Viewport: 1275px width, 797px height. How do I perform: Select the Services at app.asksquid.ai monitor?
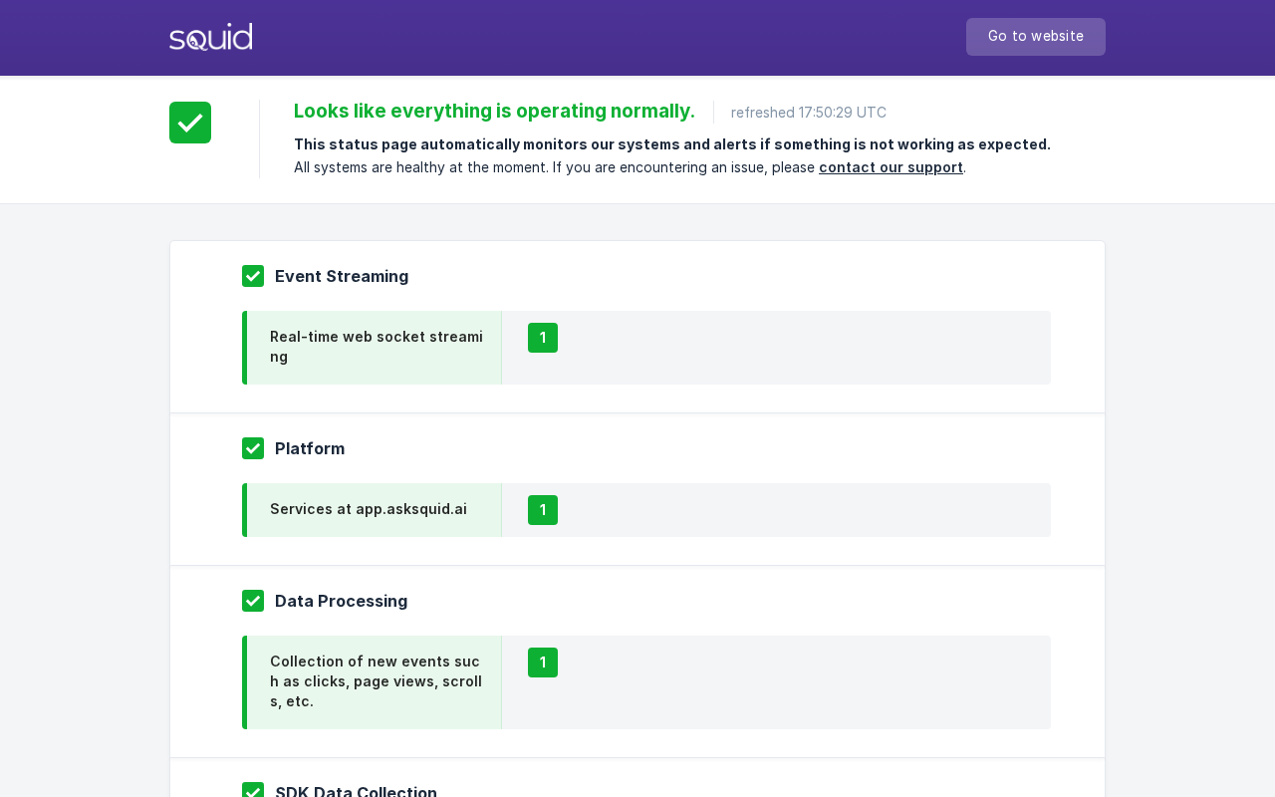(x=373, y=510)
